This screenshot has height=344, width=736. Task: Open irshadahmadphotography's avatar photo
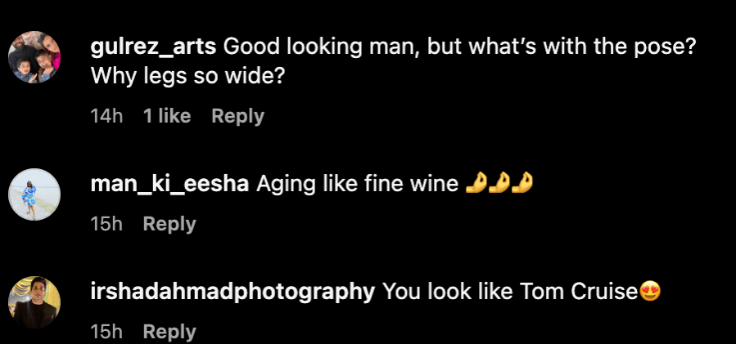(34, 302)
